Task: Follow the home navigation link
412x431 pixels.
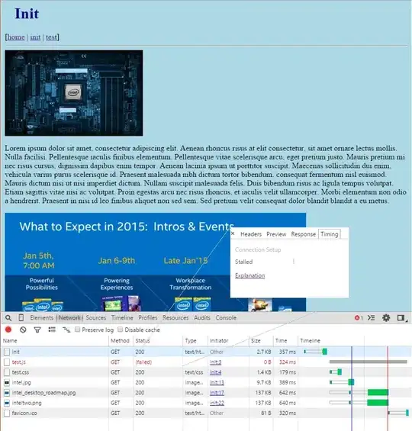Action: (16, 37)
